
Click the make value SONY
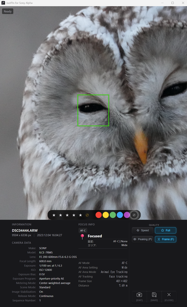pyautogui.click(x=43, y=248)
